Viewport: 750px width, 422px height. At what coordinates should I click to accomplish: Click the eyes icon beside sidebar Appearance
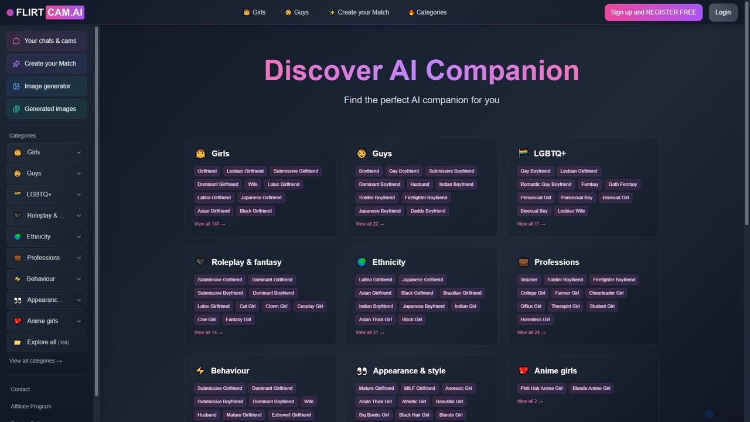[x=18, y=300]
